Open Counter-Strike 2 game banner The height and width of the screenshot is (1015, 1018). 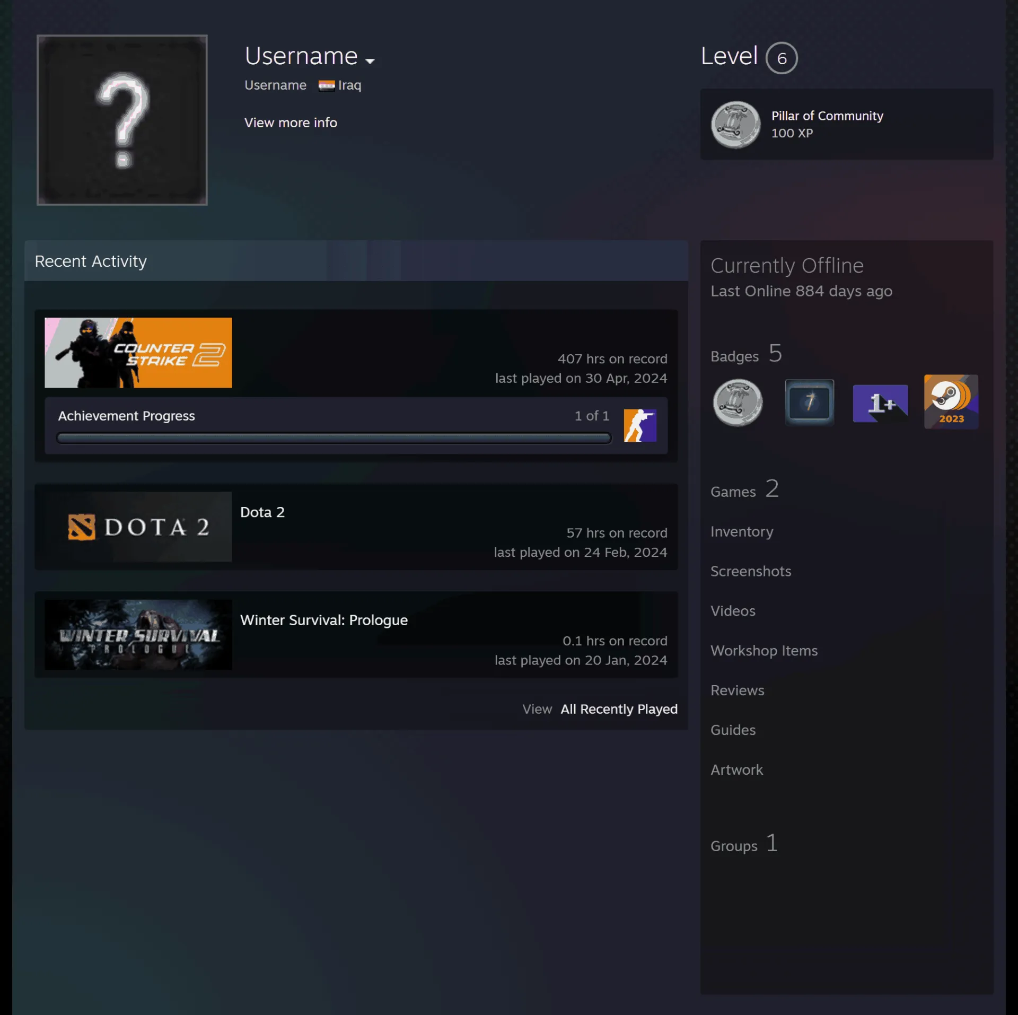[138, 353]
